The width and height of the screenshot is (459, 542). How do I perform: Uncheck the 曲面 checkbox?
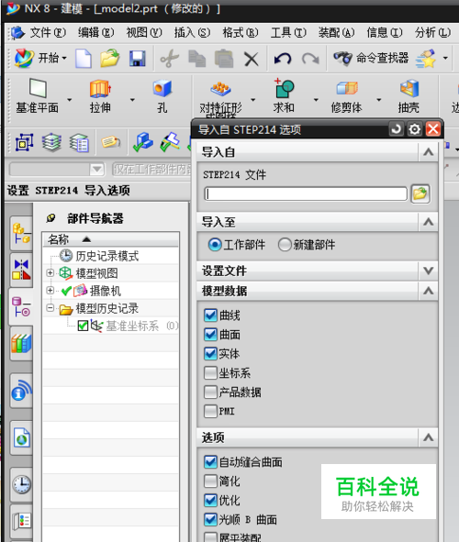point(210,334)
